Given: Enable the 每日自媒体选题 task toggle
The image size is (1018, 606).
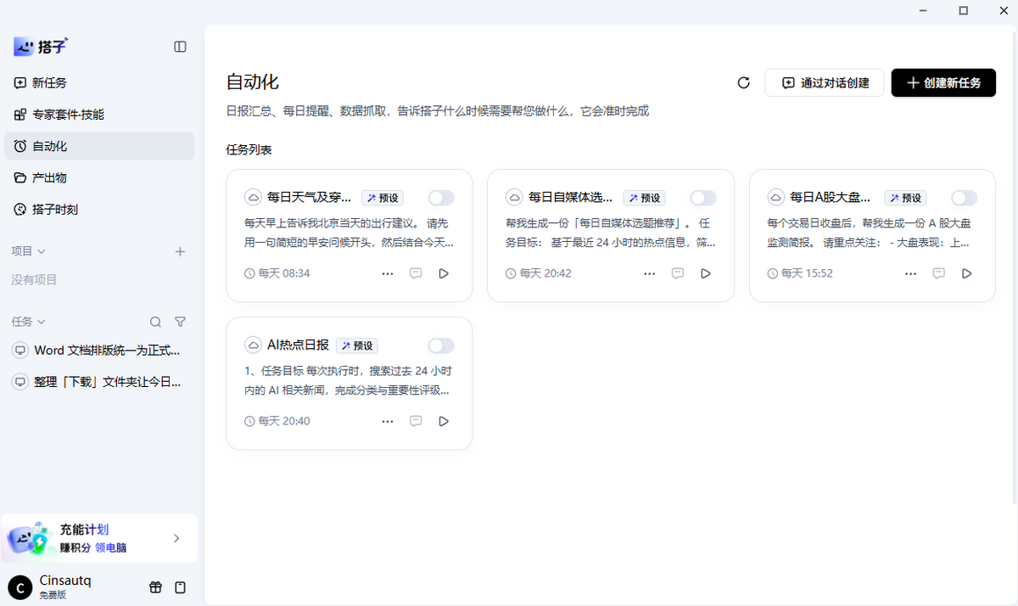Looking at the screenshot, I should [x=702, y=198].
